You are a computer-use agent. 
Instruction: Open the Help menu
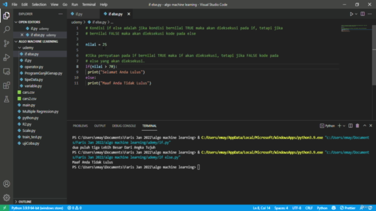pos(103,5)
